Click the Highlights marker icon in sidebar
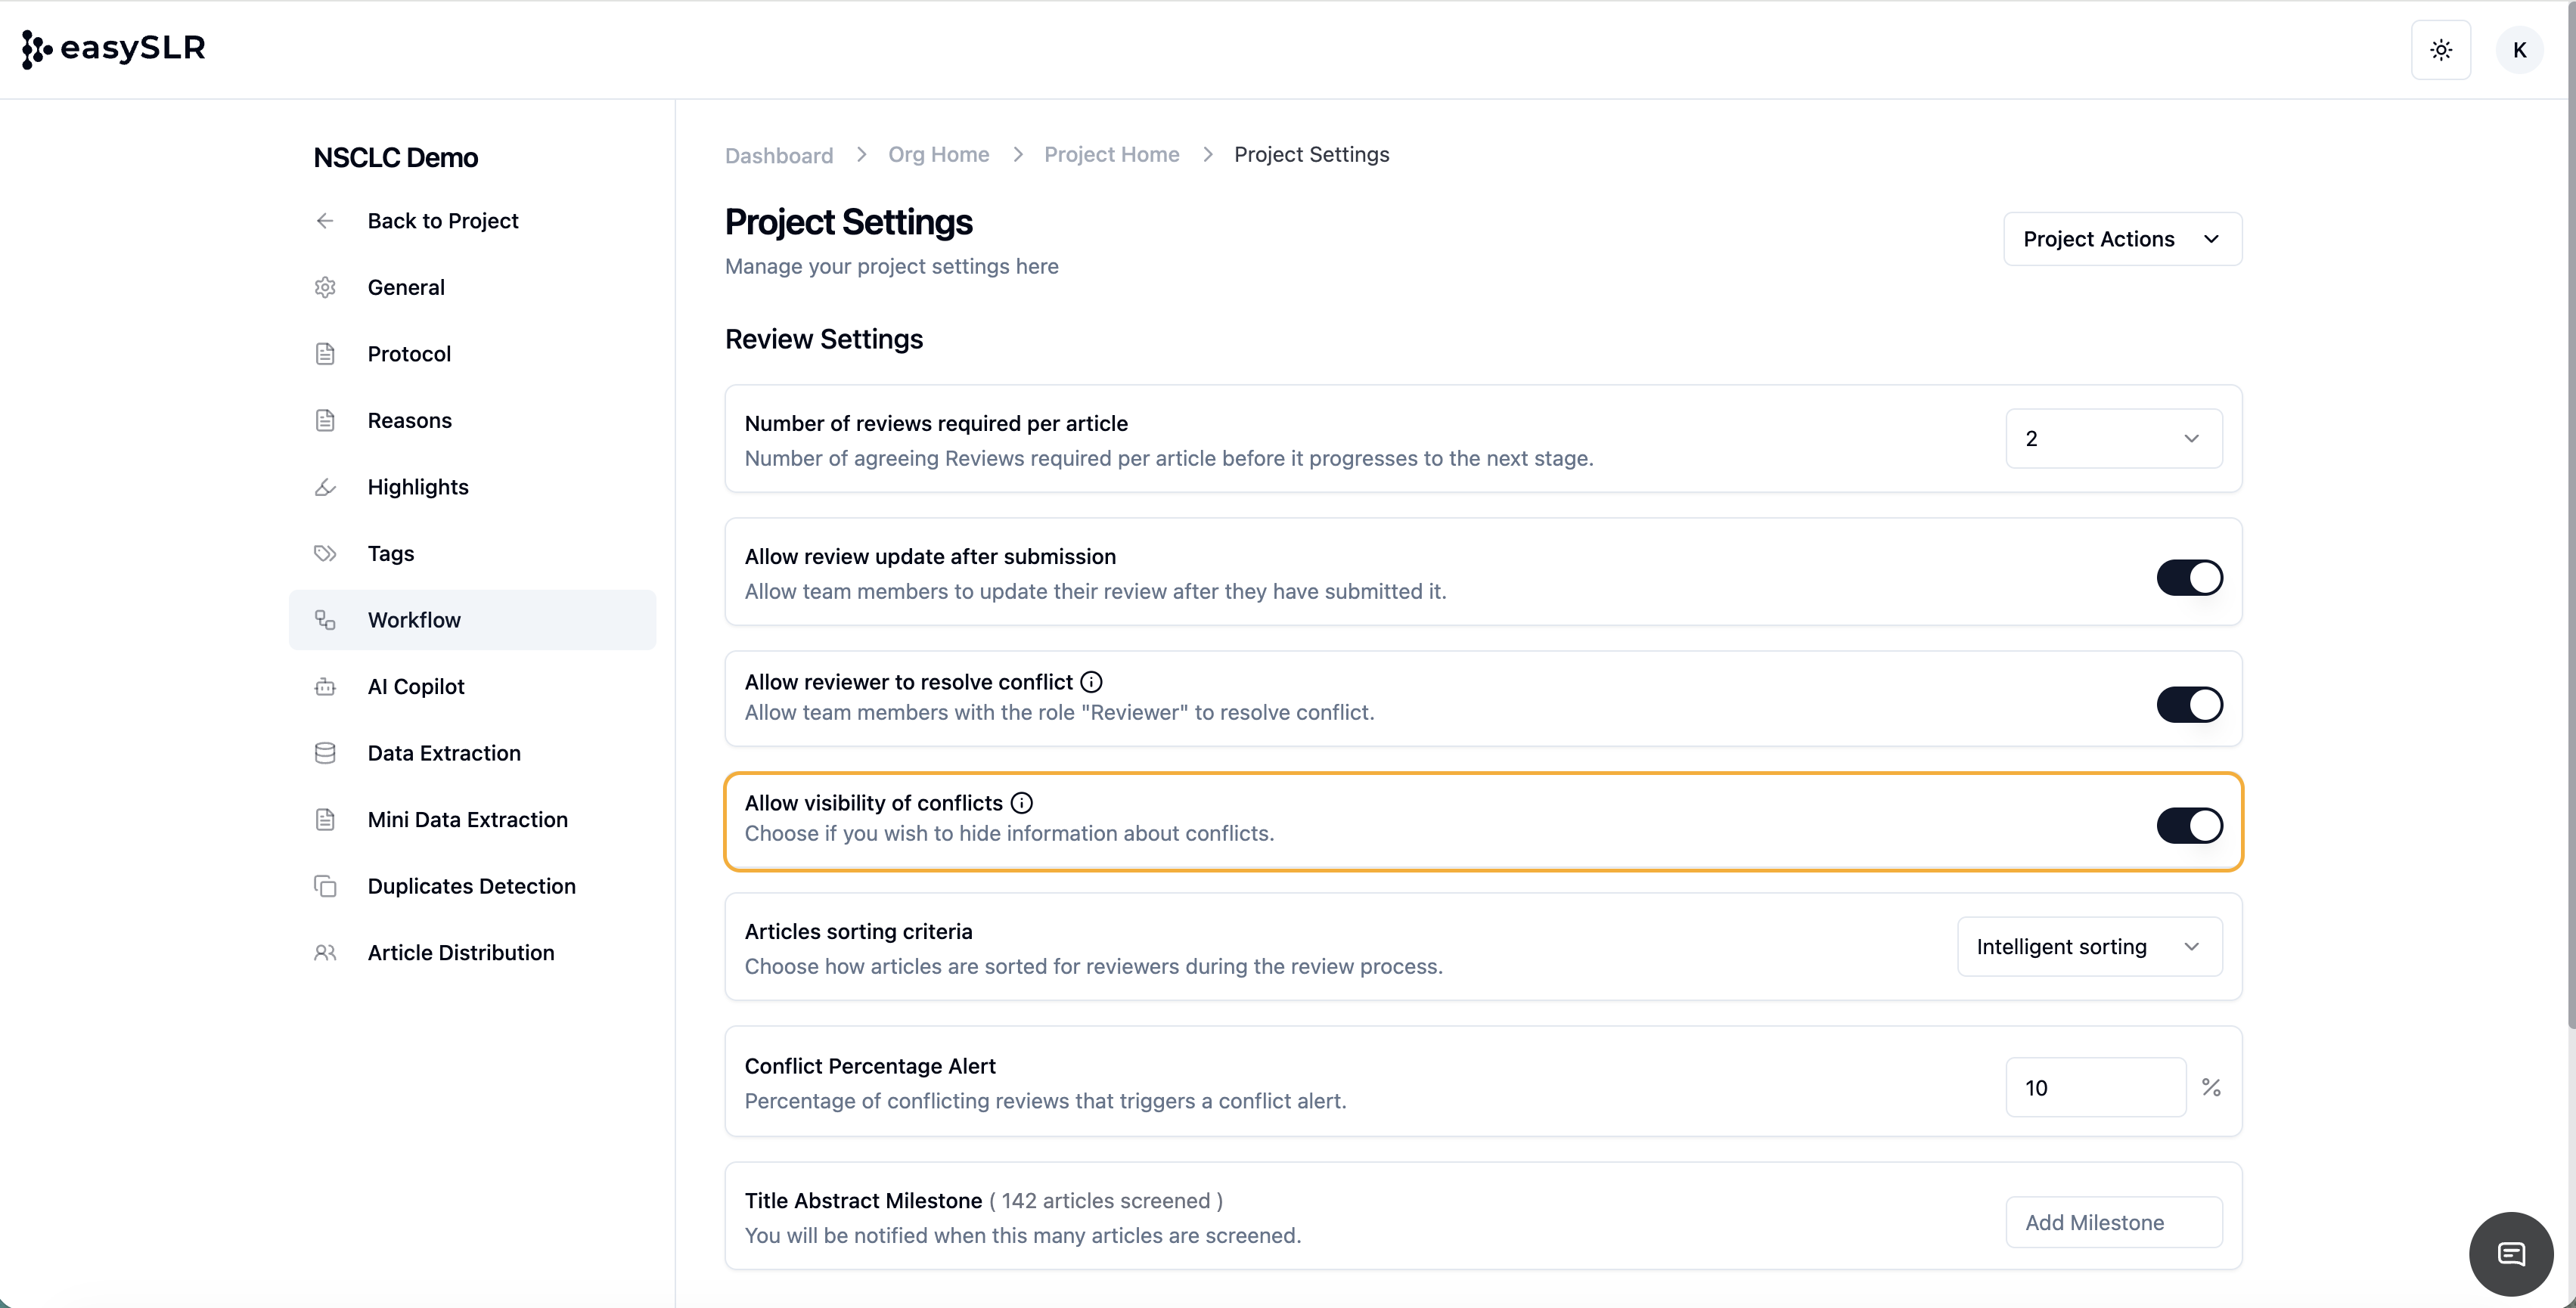 [x=325, y=487]
